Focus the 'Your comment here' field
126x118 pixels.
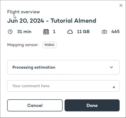63,86
